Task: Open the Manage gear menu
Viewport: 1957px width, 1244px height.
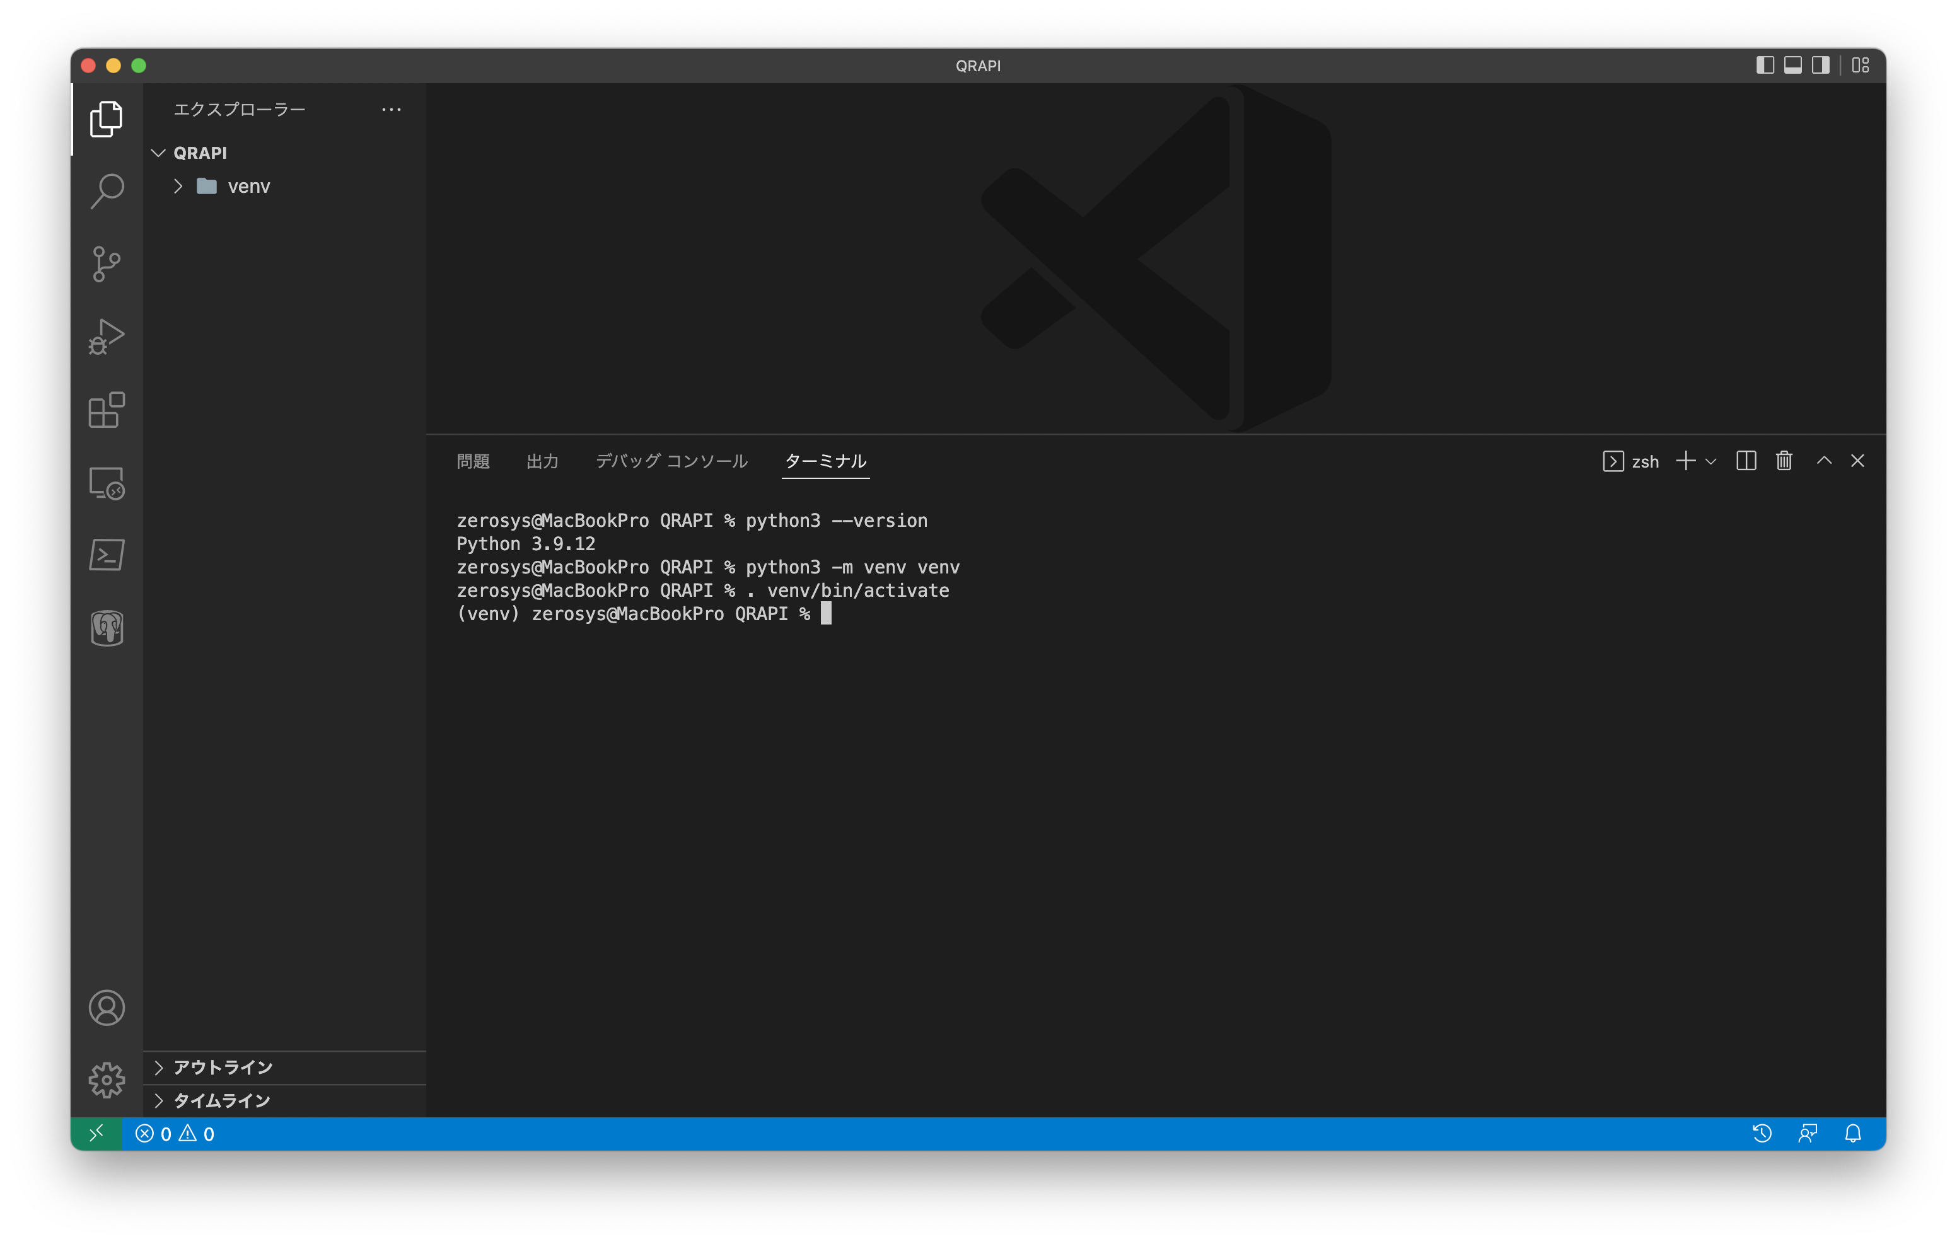Action: (107, 1080)
